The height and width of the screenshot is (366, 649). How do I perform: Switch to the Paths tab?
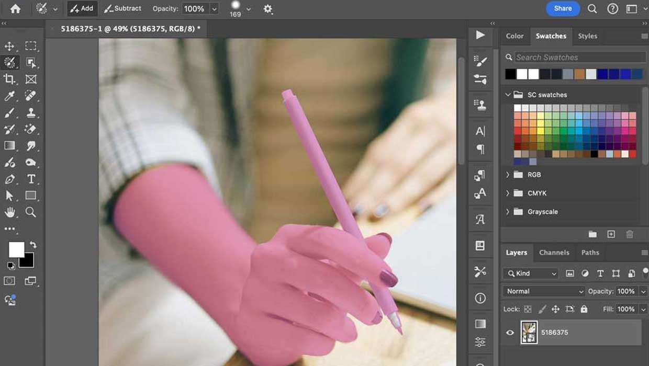pyautogui.click(x=590, y=253)
